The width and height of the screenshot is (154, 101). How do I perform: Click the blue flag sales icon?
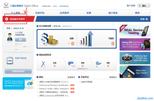click(x=98, y=64)
